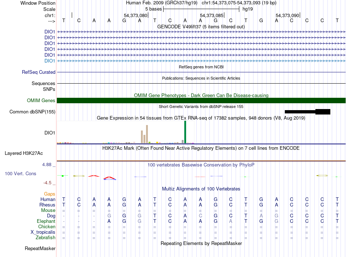
Task: Open the RefSeq Curated track label
Action: (x=39, y=72)
